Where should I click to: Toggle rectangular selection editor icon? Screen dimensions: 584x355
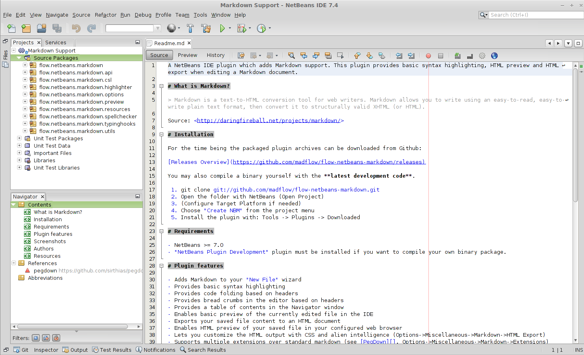tap(340, 56)
